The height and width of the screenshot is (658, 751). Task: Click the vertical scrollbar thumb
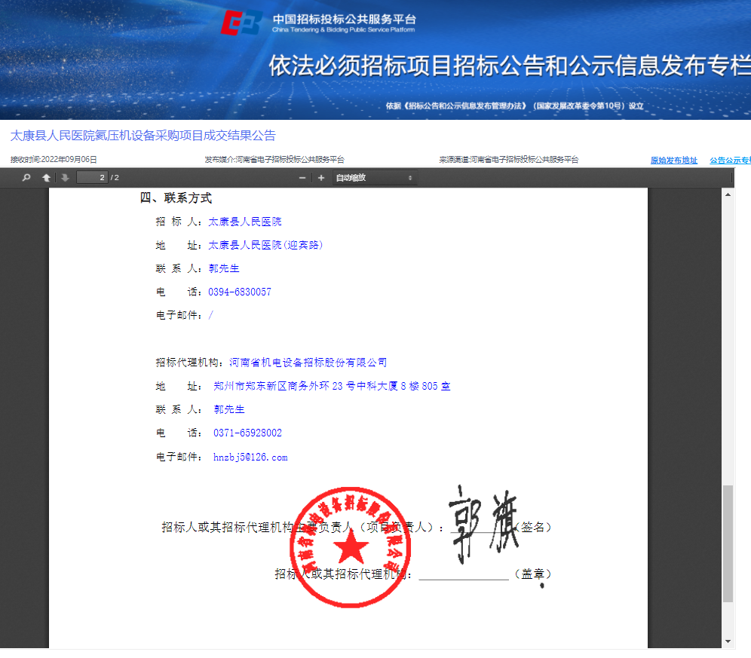728,543
